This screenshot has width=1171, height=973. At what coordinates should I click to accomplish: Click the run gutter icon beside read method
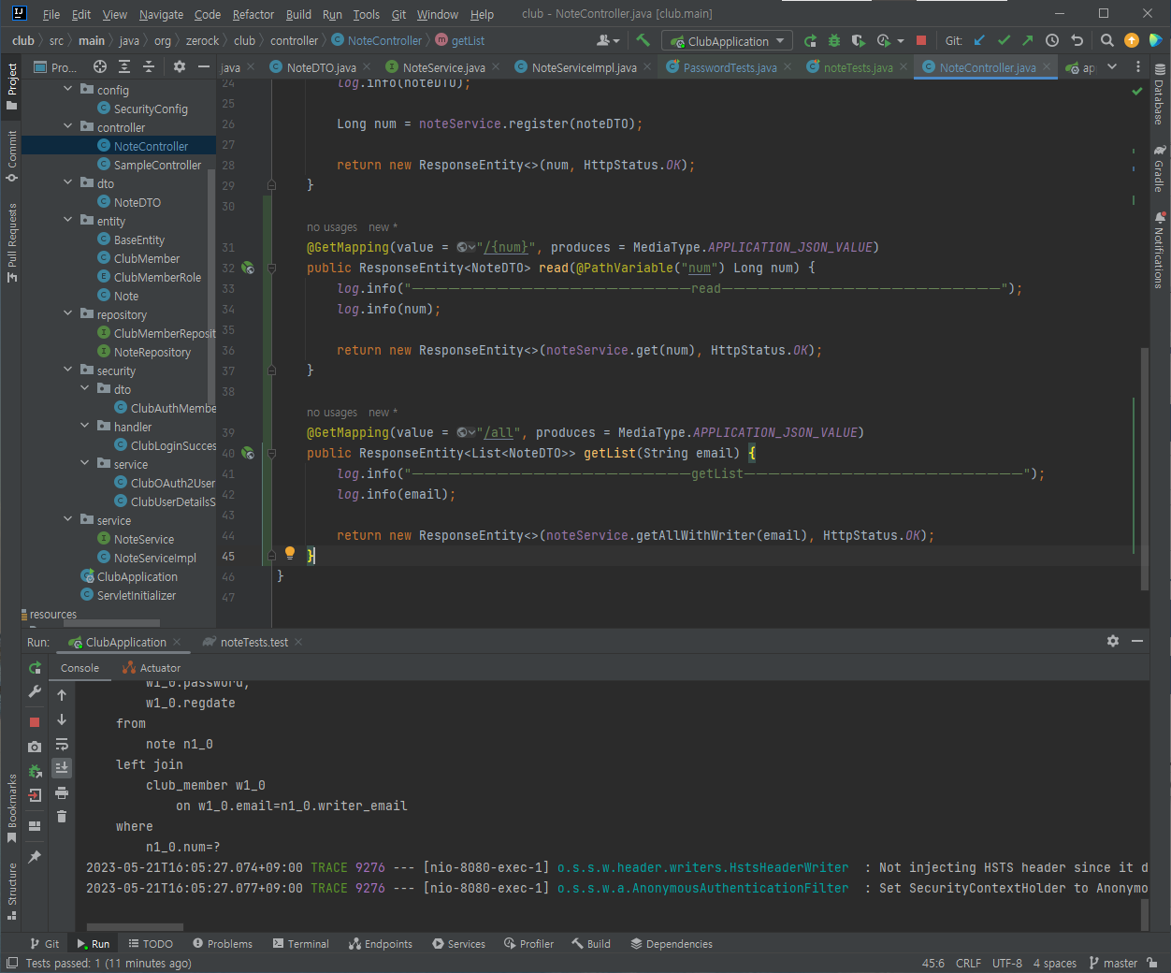[x=248, y=268]
